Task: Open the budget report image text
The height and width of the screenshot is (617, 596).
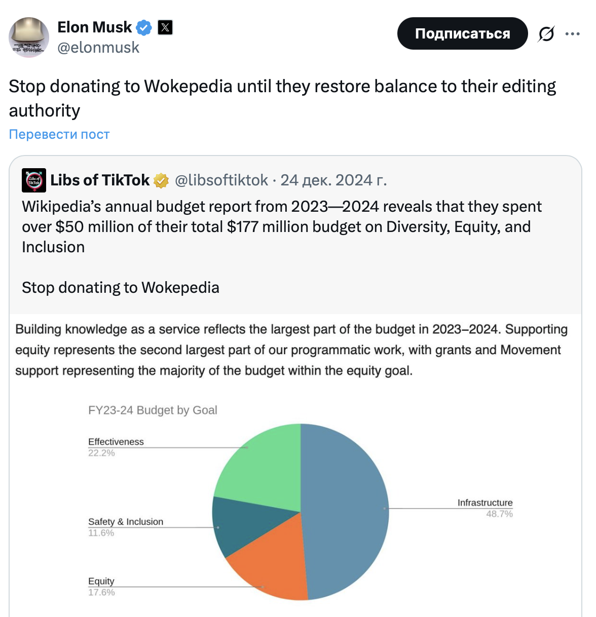Action: click(291, 350)
